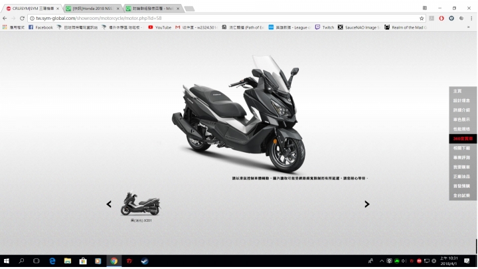Open Steam from the taskbar

(x=145, y=261)
